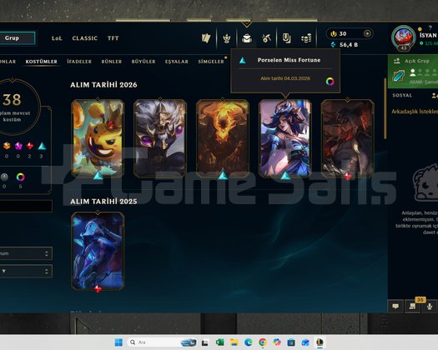Switch to the SİMGELER tab
The width and height of the screenshot is (438, 350).
(211, 62)
